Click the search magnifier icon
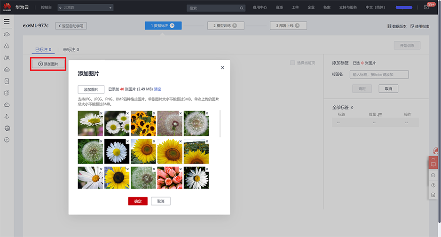 click(242, 8)
